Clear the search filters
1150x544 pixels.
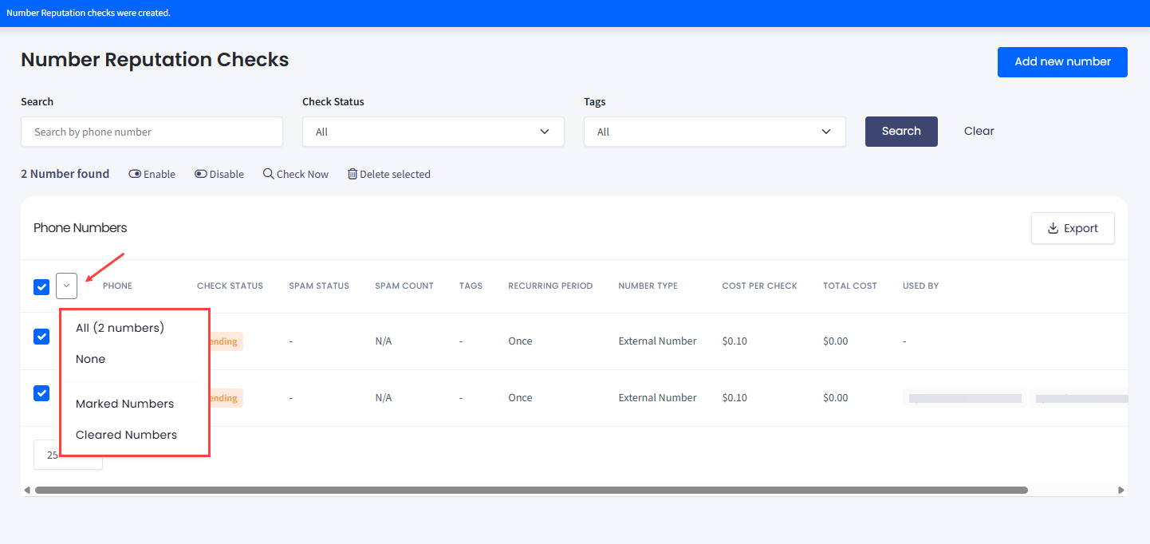coord(979,132)
